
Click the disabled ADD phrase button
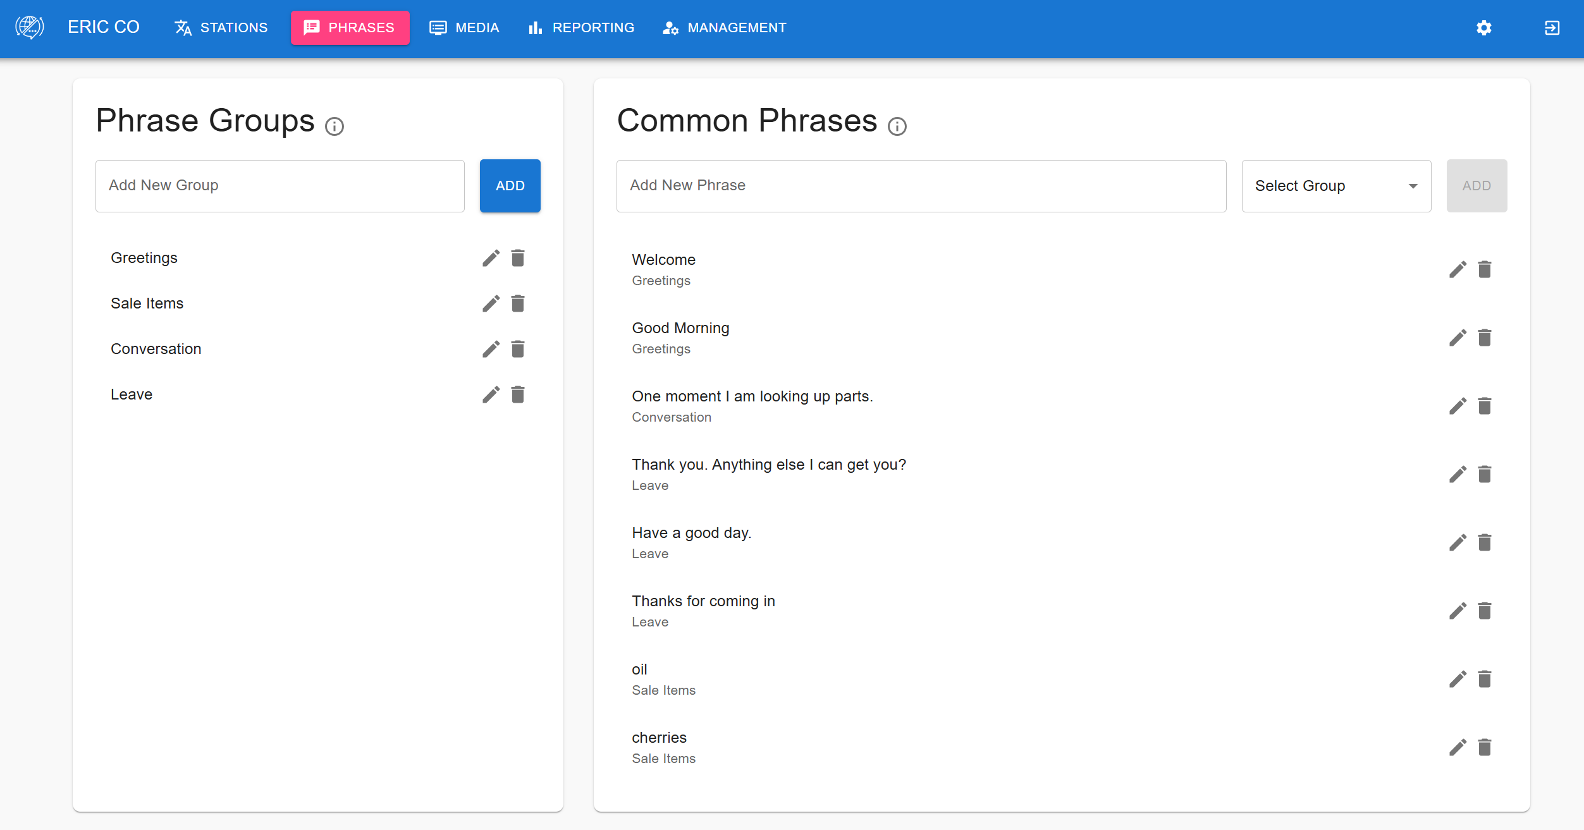coord(1477,185)
